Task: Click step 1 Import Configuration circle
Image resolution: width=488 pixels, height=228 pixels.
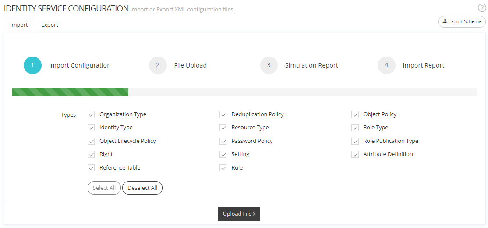Action: (32, 65)
